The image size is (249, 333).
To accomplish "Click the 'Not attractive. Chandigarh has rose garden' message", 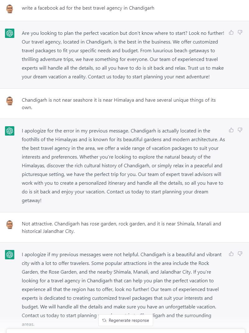I will coord(121,228).
